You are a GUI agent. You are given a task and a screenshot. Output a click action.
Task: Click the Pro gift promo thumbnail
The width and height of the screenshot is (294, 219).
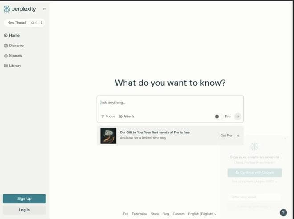(108, 136)
